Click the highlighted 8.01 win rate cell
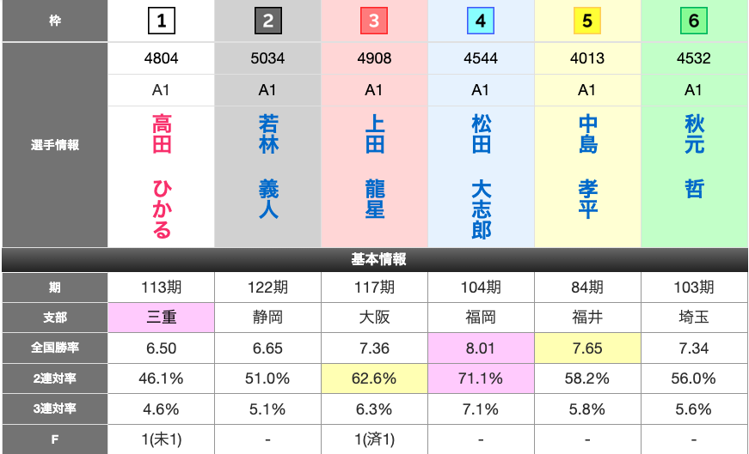 (x=481, y=348)
